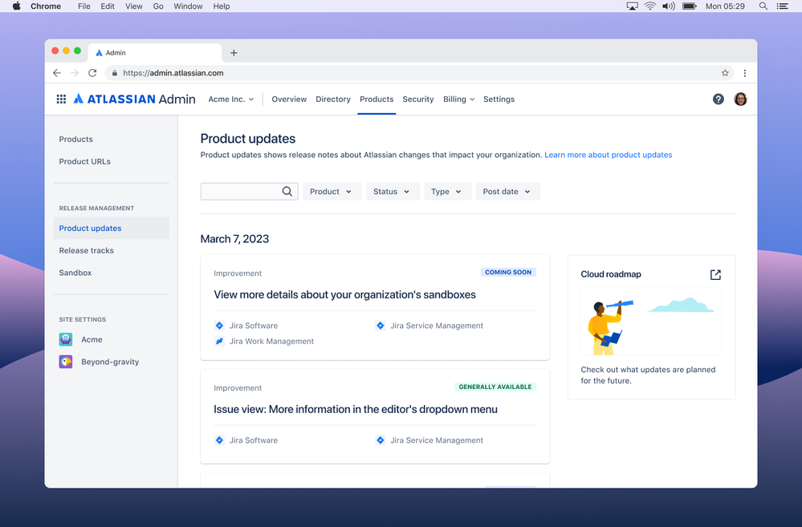Viewport: 802px width, 527px height.
Task: Open the sandboxes details update title
Action: (344, 294)
